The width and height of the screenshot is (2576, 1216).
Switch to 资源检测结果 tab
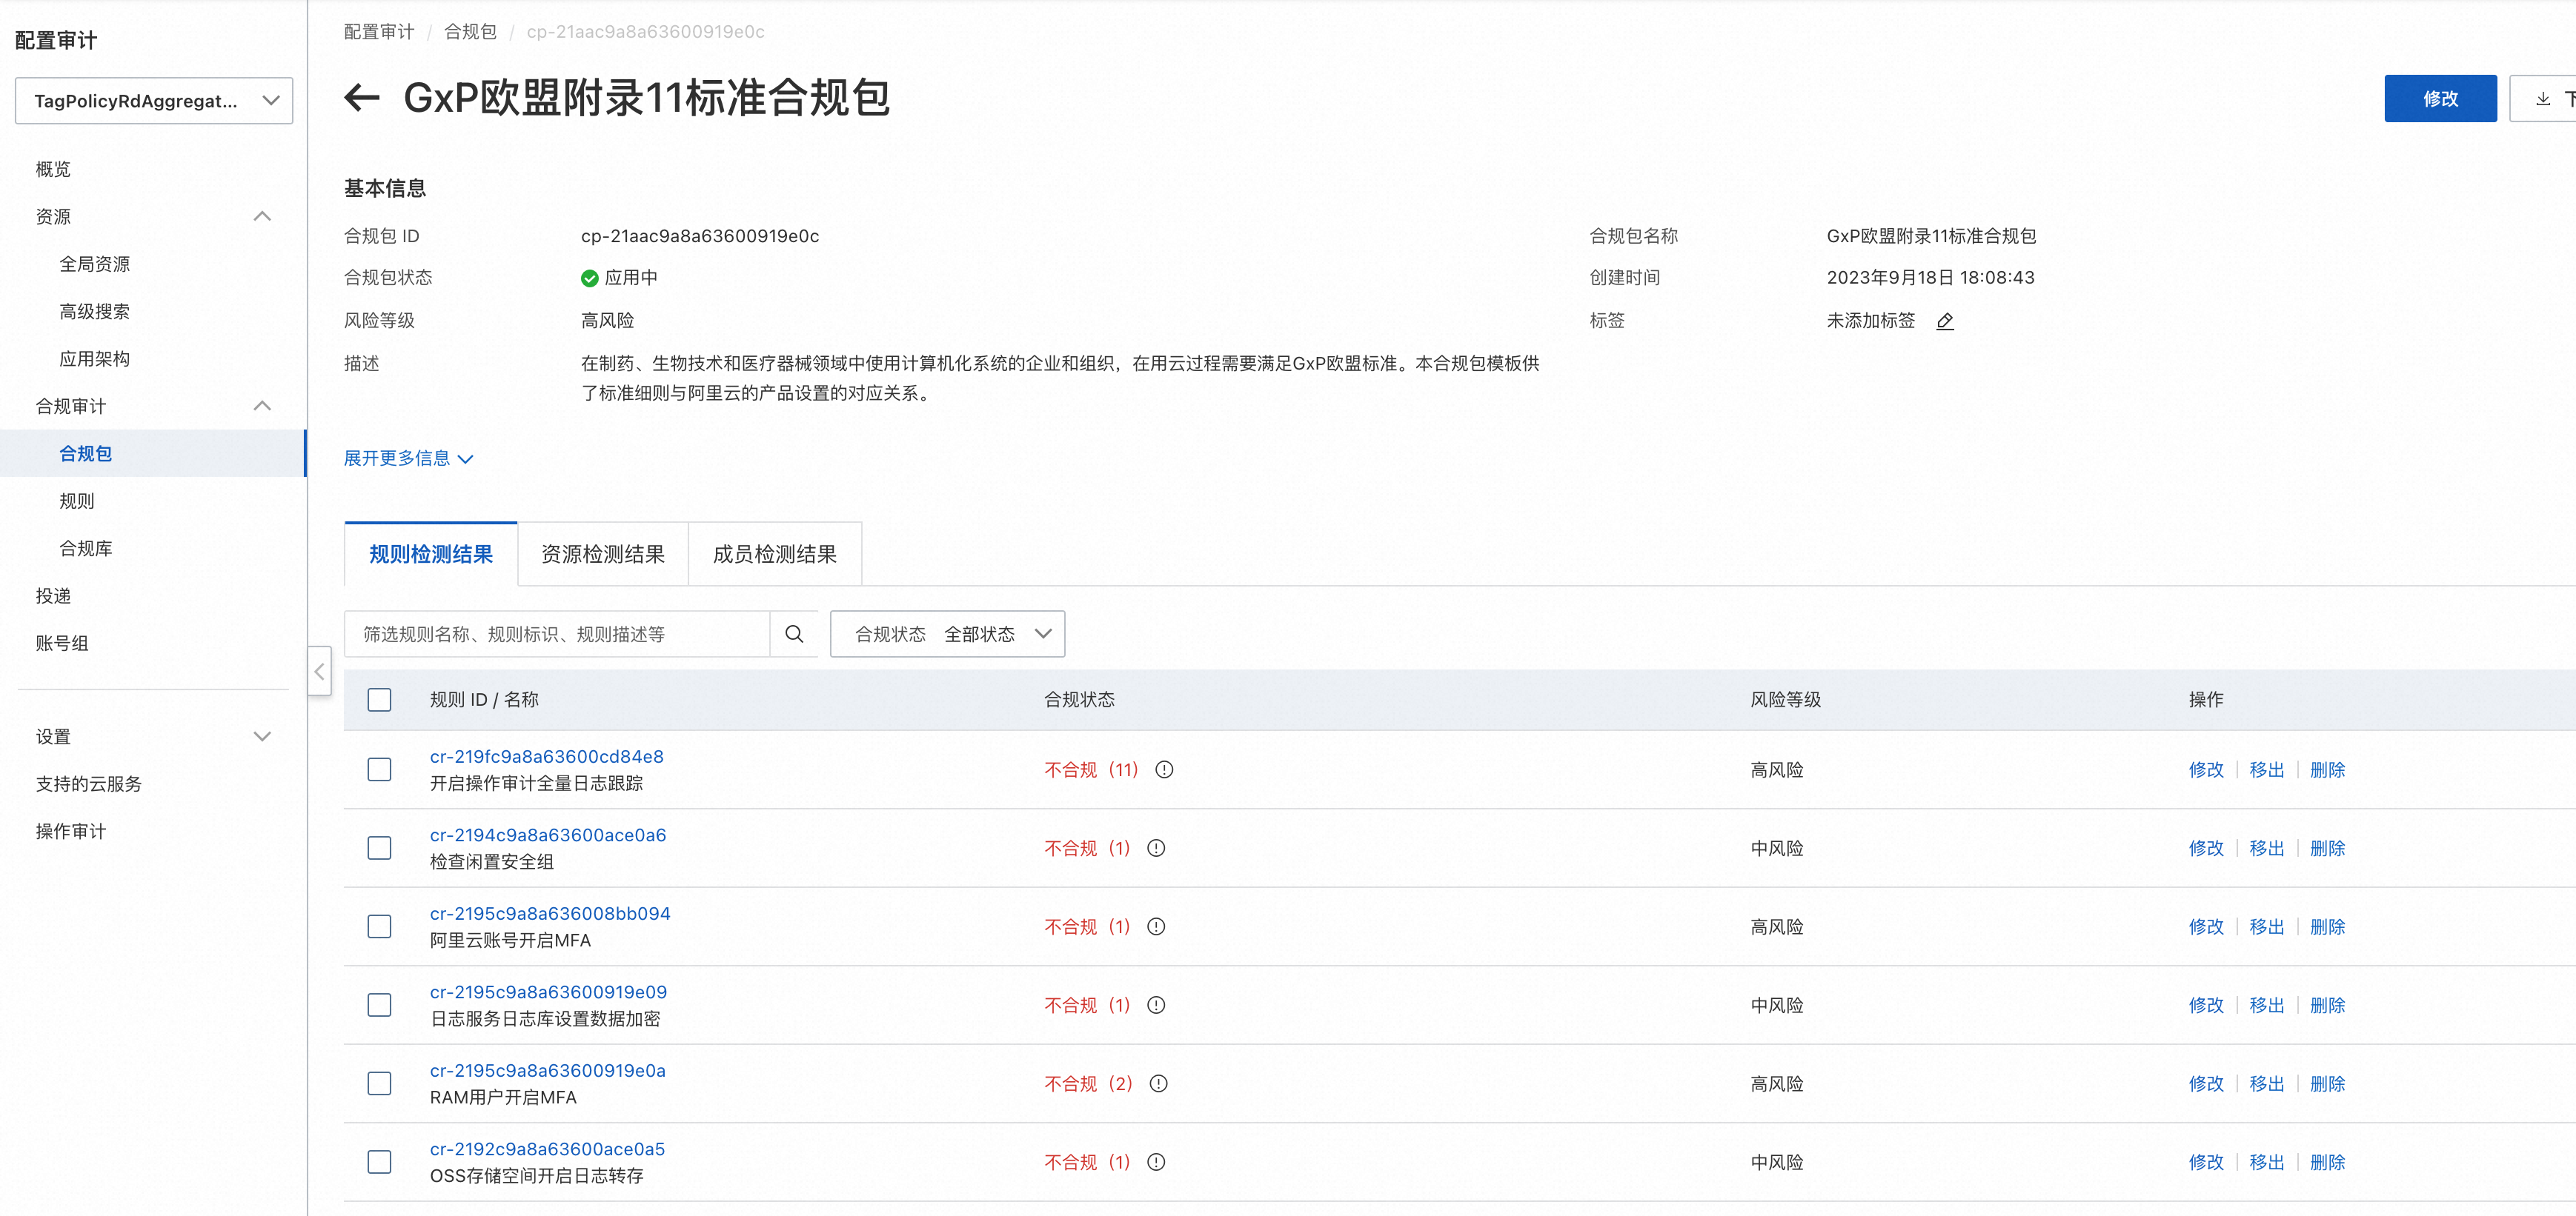tap(602, 555)
